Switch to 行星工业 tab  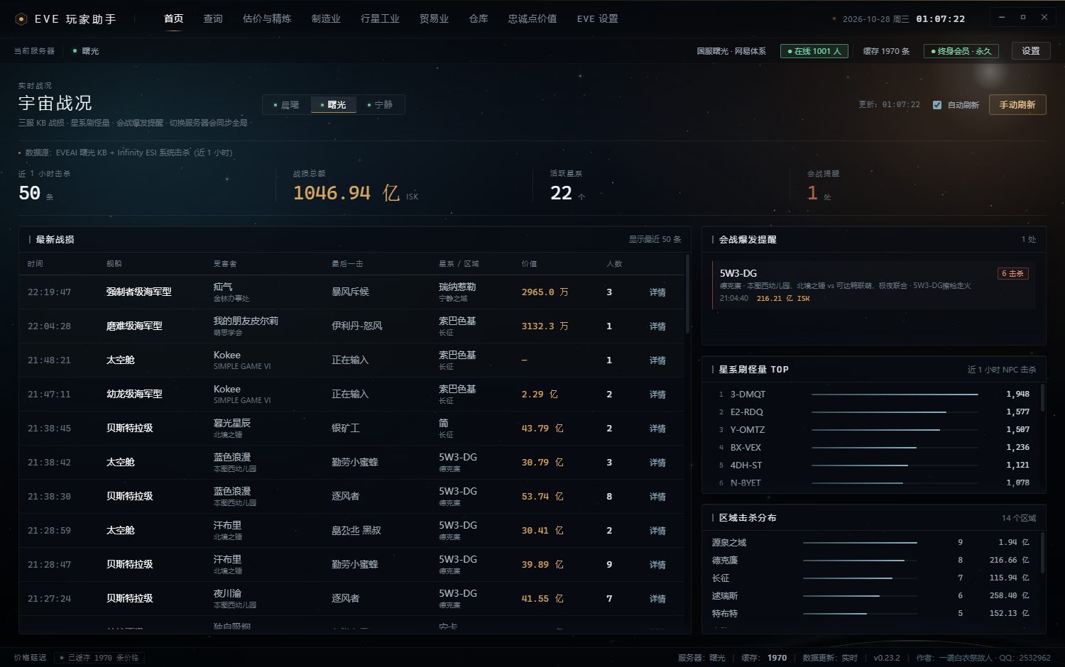click(380, 19)
